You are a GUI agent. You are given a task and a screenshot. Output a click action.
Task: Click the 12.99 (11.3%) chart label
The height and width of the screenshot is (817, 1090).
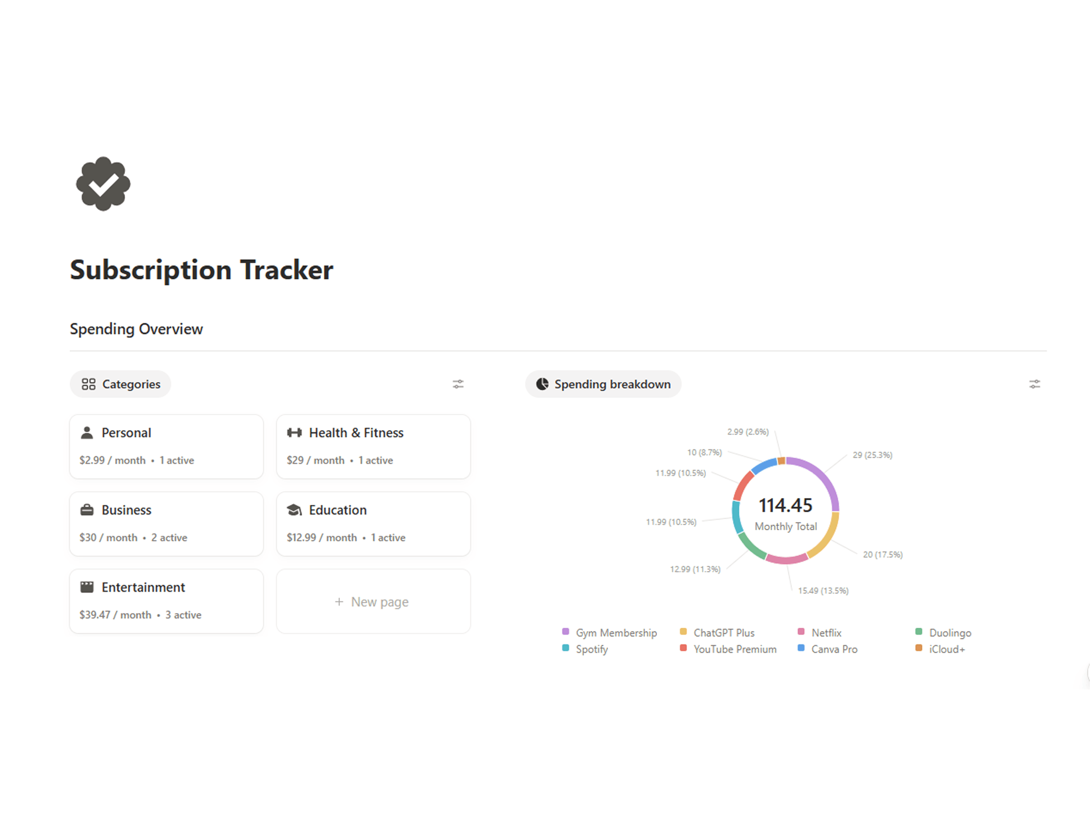click(x=695, y=569)
